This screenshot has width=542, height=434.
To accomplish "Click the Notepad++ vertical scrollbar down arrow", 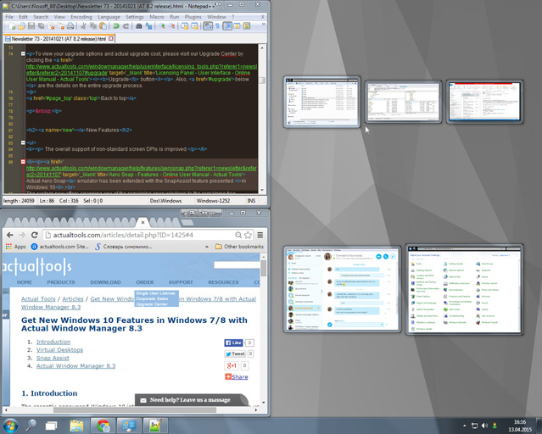I will point(261,190).
